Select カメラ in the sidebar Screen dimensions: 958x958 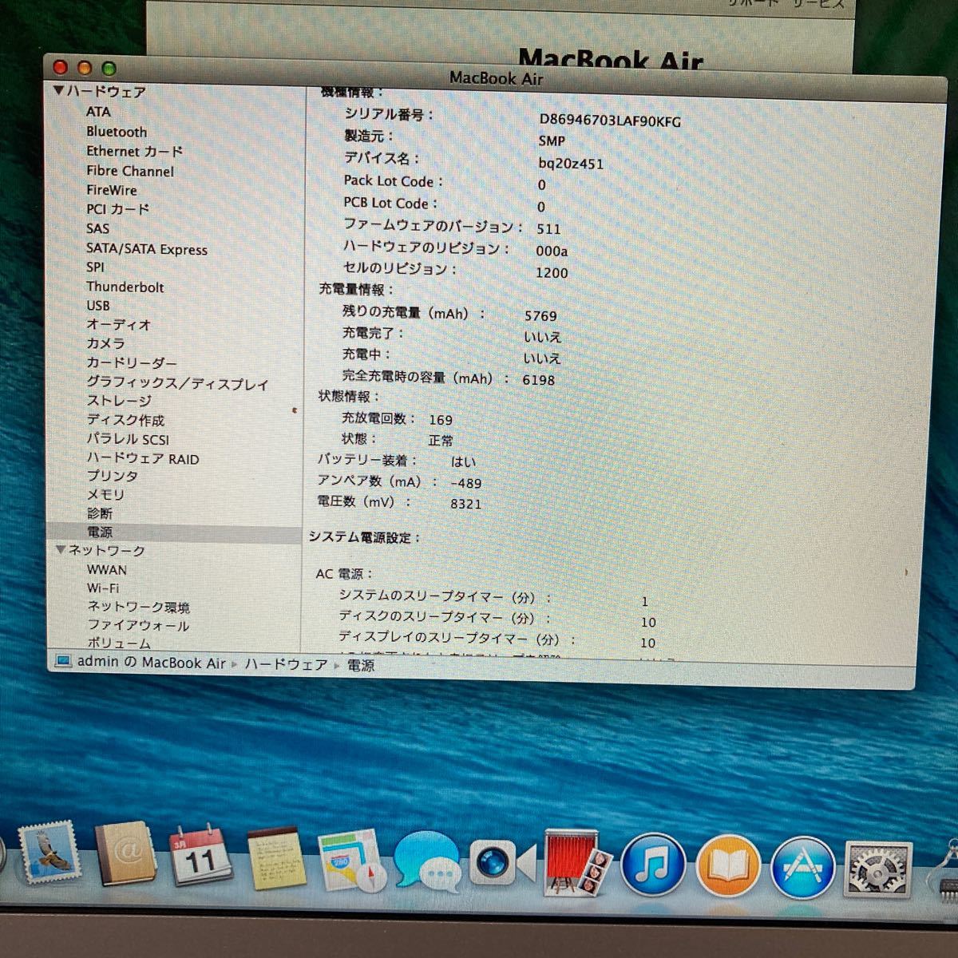[x=105, y=343]
